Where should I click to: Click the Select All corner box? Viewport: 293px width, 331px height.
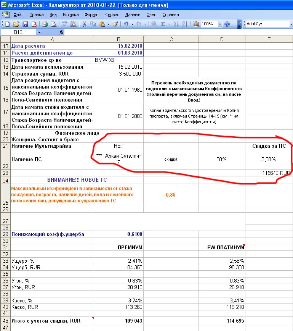click(5, 39)
